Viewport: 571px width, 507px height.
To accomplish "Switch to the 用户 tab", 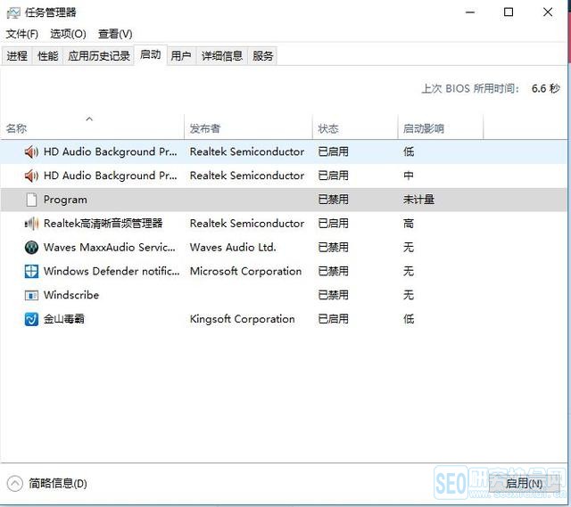I will pyautogui.click(x=181, y=55).
